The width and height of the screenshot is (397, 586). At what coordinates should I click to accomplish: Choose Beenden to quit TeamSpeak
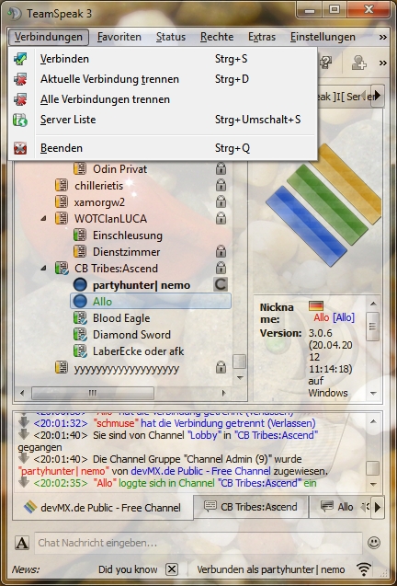tap(163, 148)
